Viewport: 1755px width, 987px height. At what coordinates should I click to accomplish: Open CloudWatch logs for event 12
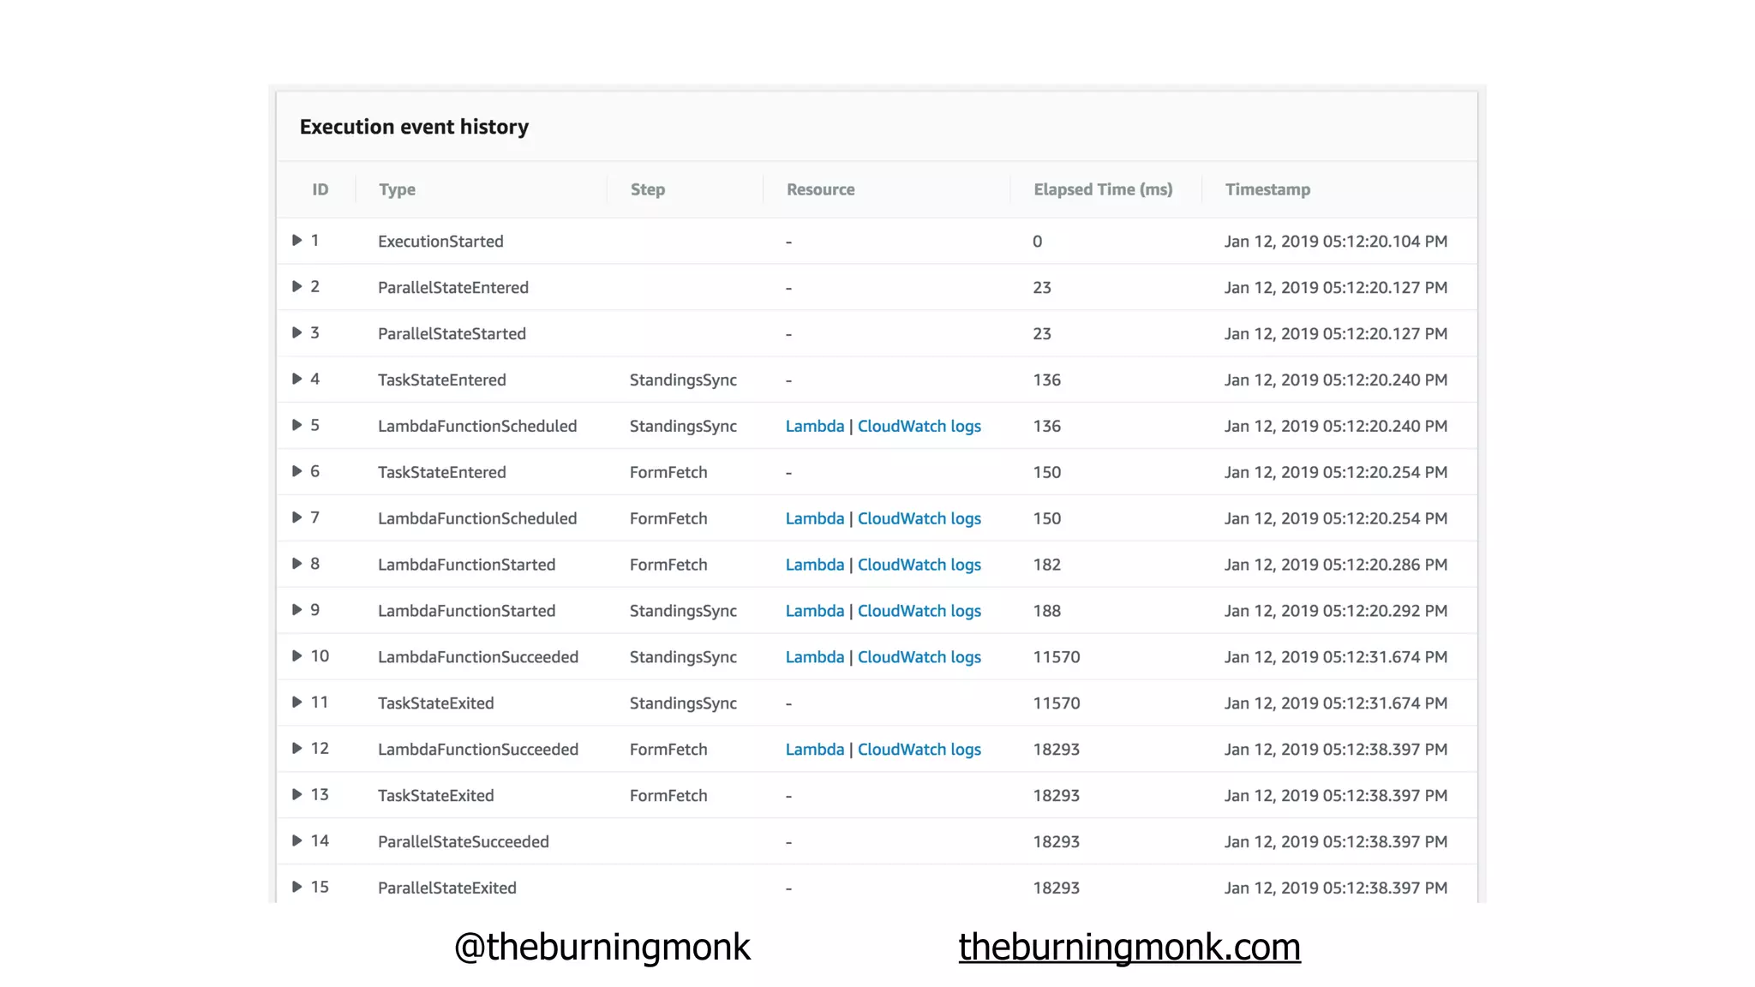tap(919, 750)
